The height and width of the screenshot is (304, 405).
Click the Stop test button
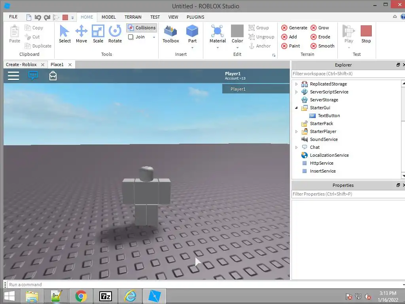click(x=366, y=34)
